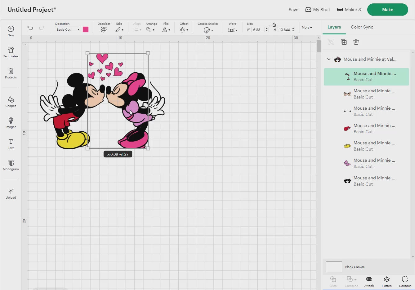The width and height of the screenshot is (415, 290).
Task: Click the height stepper arrows
Action: coord(293,30)
